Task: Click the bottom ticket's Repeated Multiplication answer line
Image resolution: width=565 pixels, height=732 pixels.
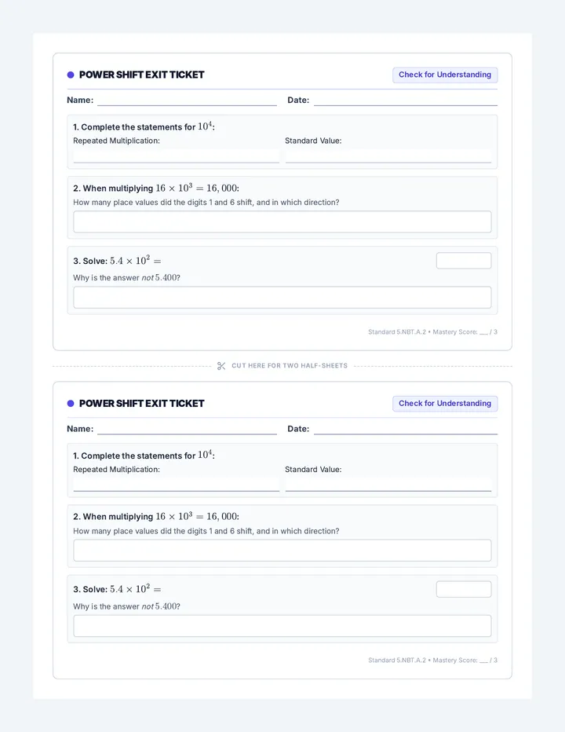Action: pos(176,485)
